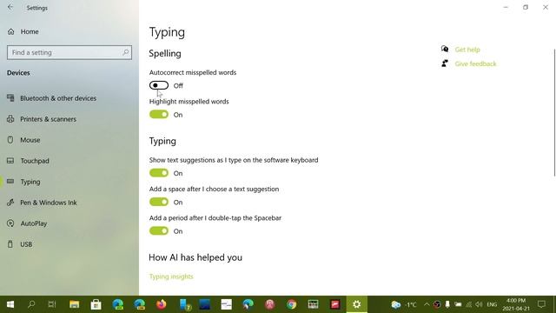Image resolution: width=556 pixels, height=313 pixels.
Task: Open the weather widget showing -1°C
Action: coord(404,305)
